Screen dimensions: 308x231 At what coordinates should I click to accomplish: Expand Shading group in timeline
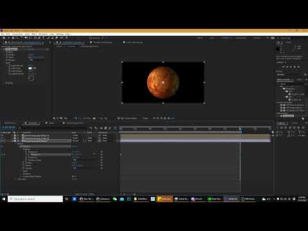point(21,174)
